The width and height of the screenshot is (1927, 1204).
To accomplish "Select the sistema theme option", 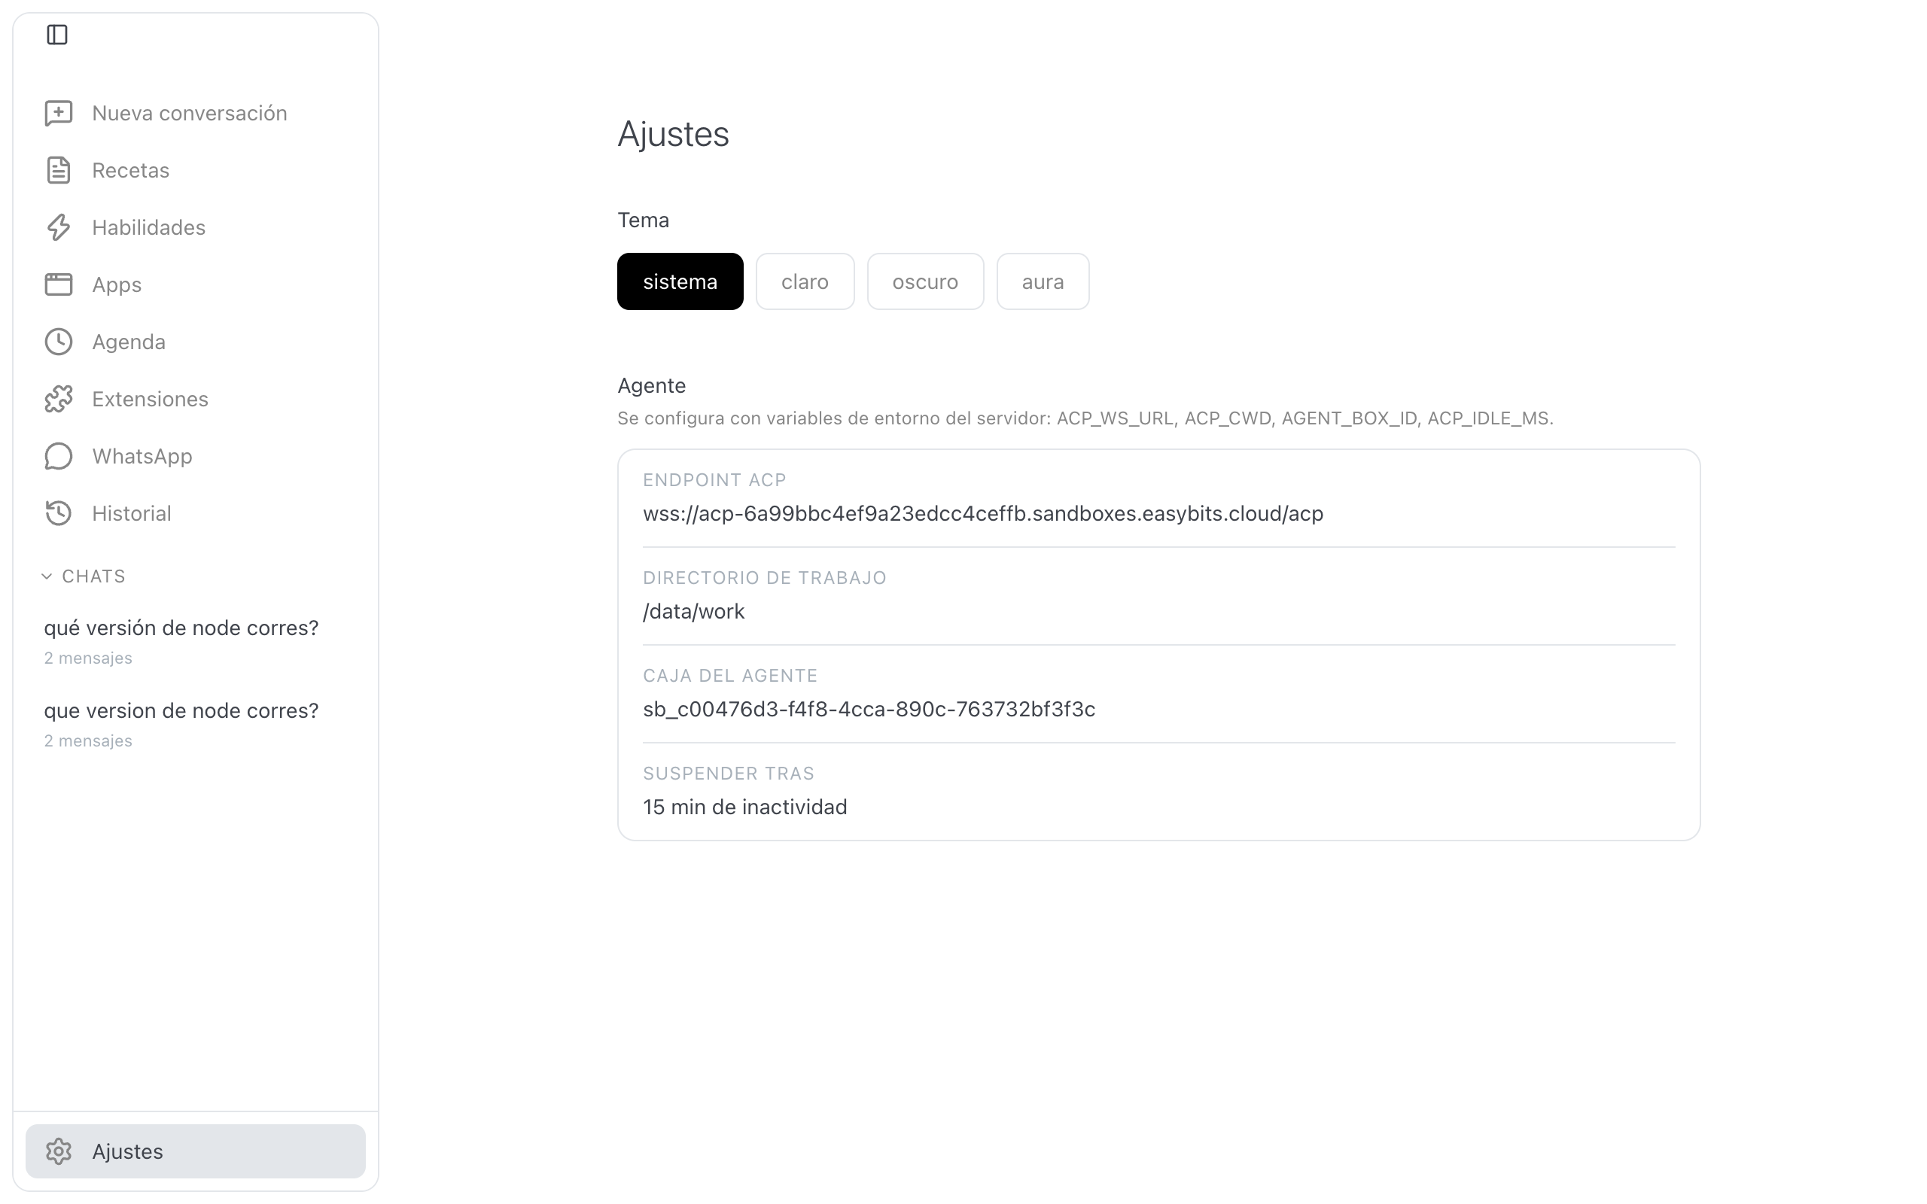I will (x=680, y=282).
